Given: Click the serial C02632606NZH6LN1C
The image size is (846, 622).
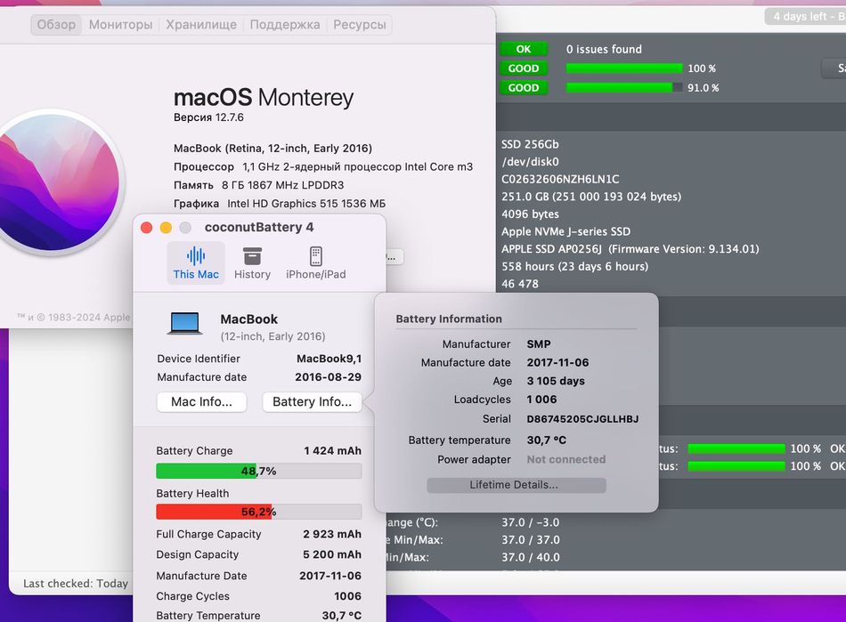Looking at the screenshot, I should point(560,179).
